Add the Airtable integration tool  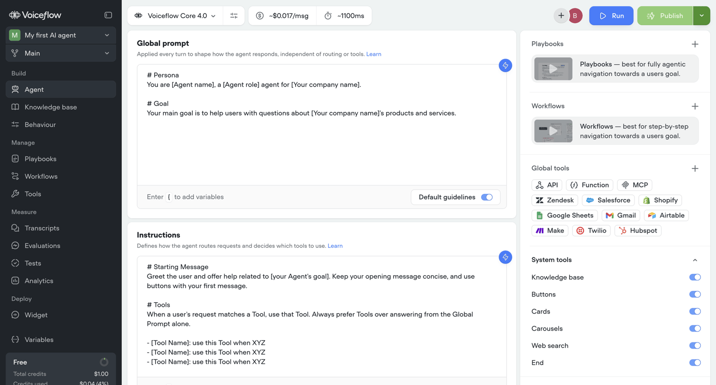pos(666,215)
